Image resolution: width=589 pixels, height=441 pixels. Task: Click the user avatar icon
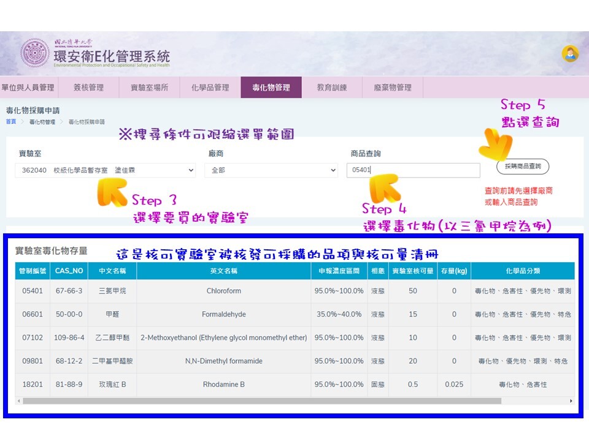coord(570,54)
